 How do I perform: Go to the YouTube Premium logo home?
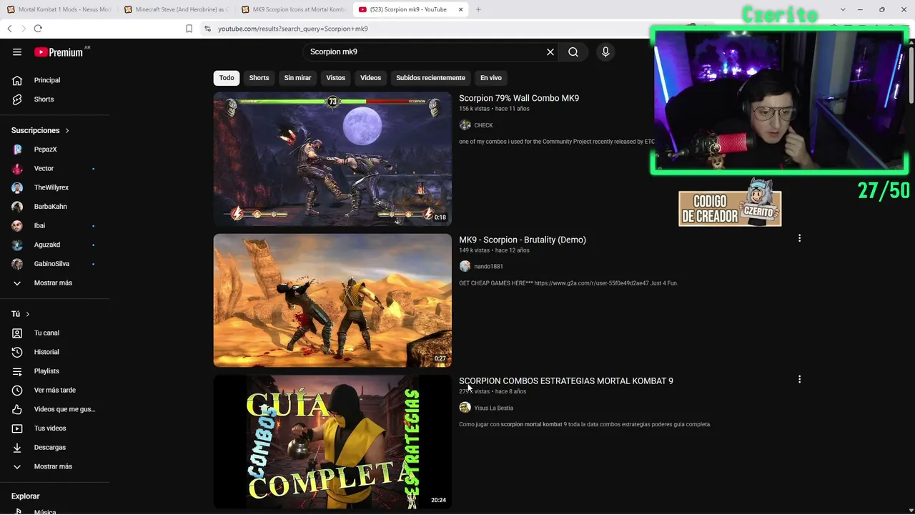[x=59, y=51]
